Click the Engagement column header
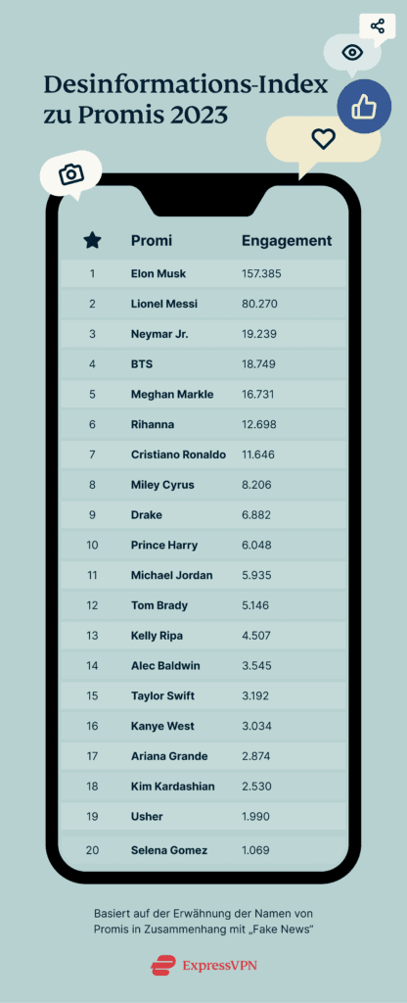The height and width of the screenshot is (1003, 407). (287, 241)
